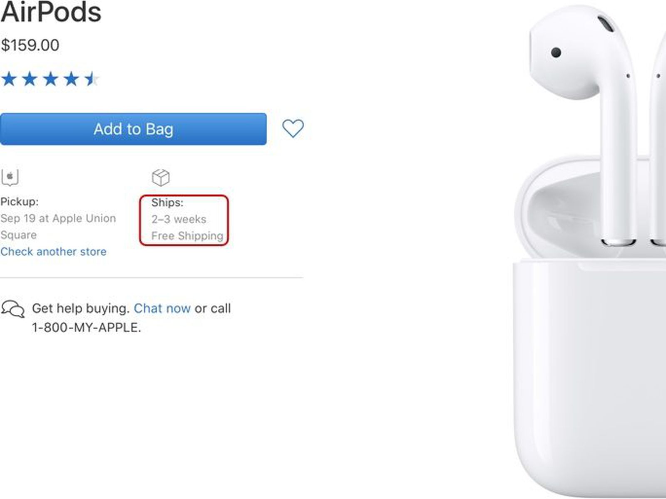666x499 pixels.
Task: Open the Chat now link
Action: 162,308
